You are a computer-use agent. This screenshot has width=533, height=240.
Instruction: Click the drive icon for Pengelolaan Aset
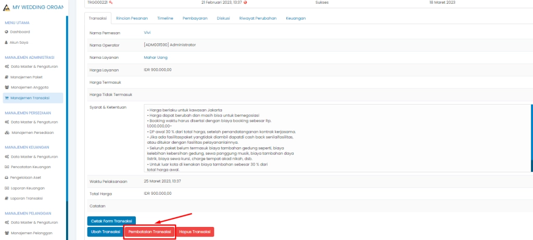coord(7,178)
